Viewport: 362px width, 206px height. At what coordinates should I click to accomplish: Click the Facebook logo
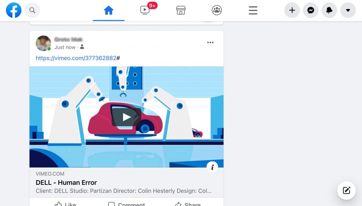pos(14,10)
